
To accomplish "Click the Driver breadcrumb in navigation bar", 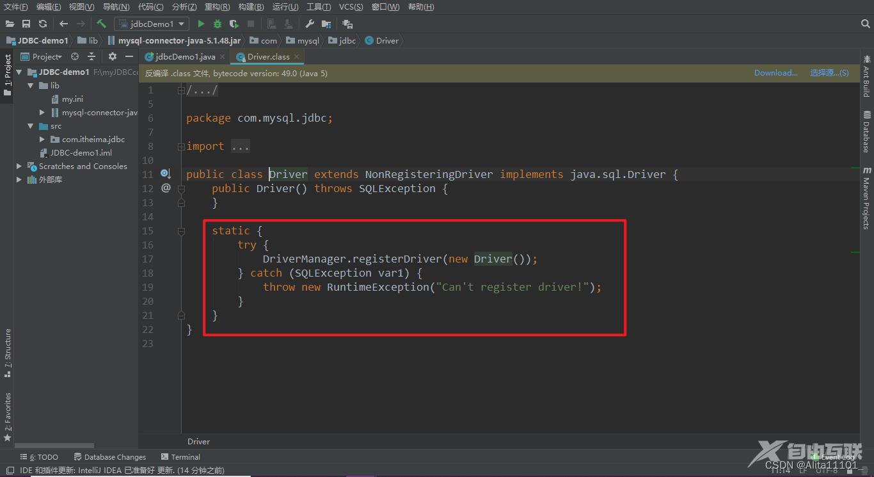I will [x=381, y=40].
